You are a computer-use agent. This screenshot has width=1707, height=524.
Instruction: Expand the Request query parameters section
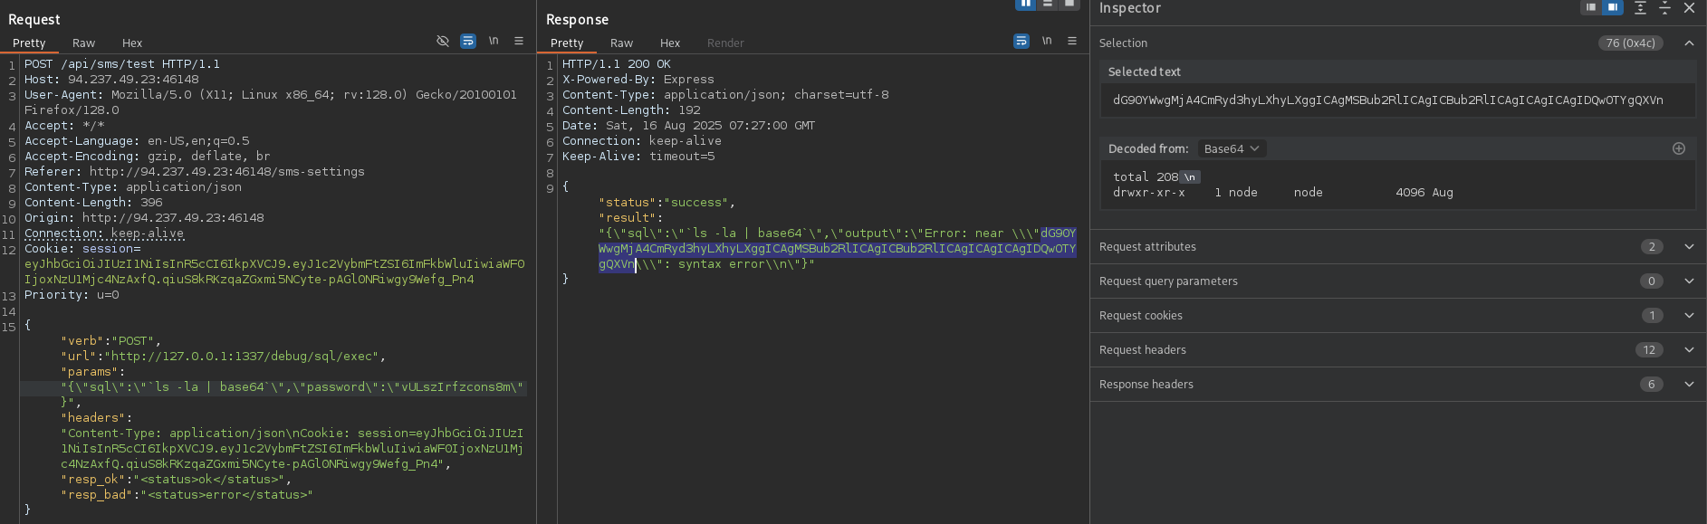pyautogui.click(x=1689, y=281)
